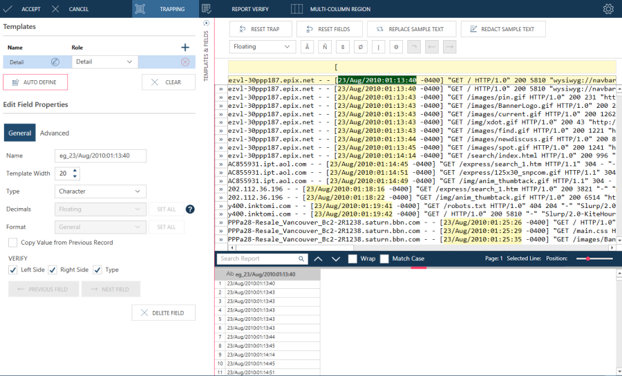Jump to previous search result with up arrow
The width and height of the screenshot is (622, 376).
(319, 258)
